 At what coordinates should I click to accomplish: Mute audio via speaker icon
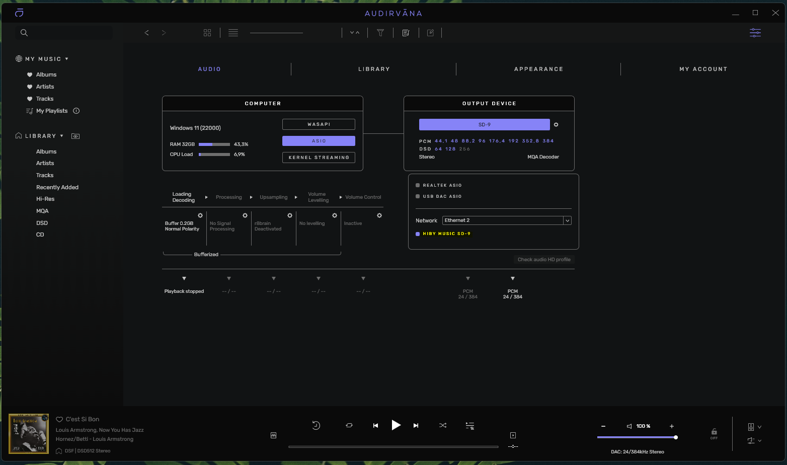coord(629,426)
